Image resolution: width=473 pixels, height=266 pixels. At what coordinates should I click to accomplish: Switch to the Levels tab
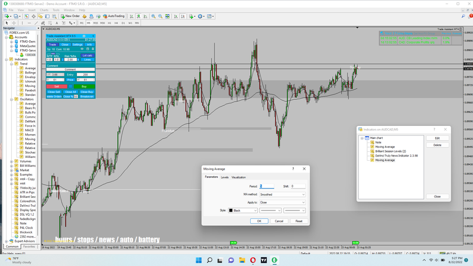click(x=225, y=177)
